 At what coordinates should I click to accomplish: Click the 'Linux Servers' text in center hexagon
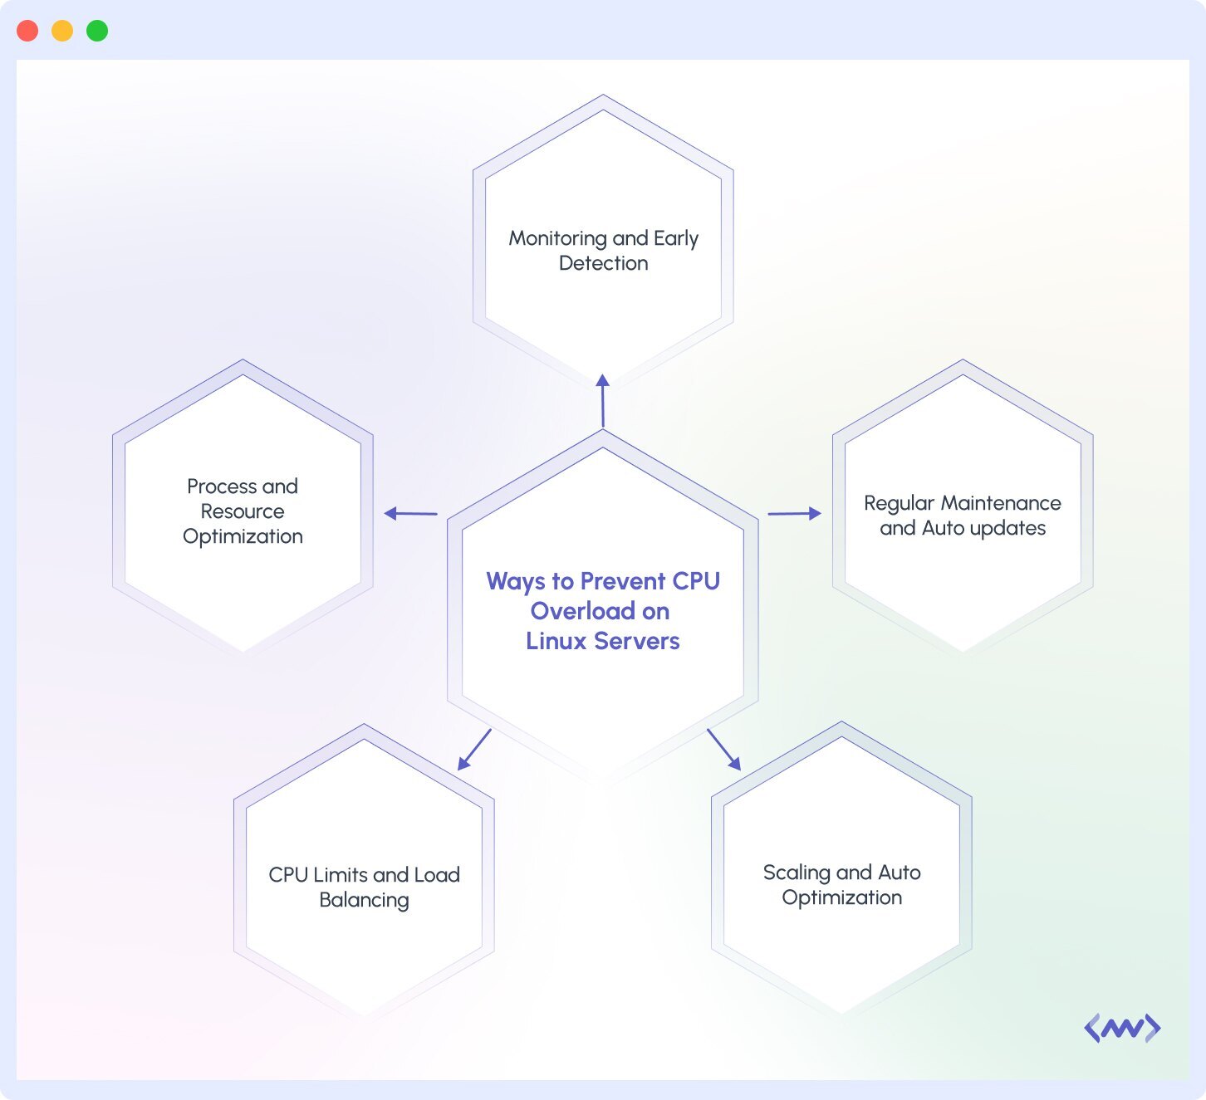(x=603, y=641)
